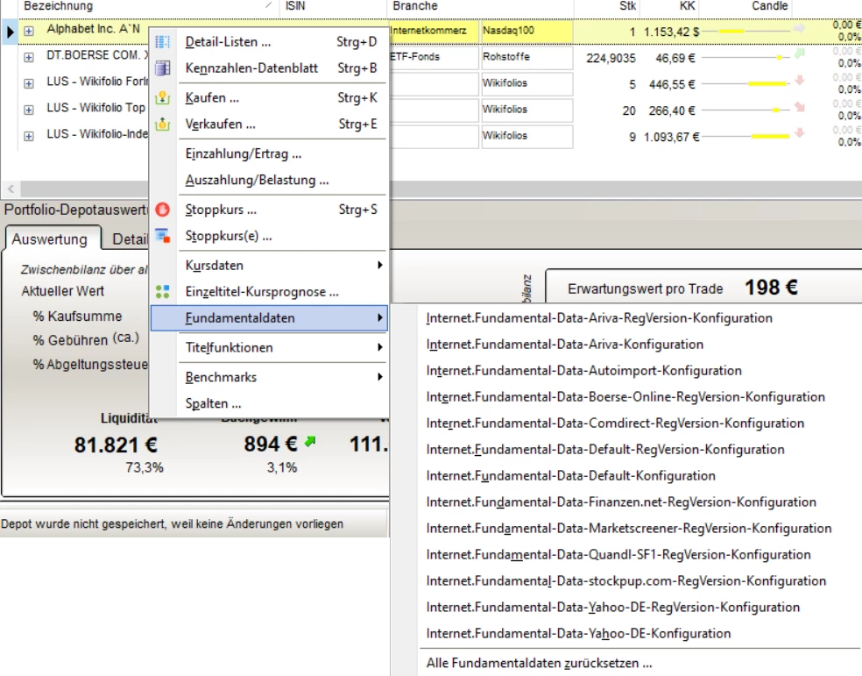This screenshot has width=862, height=676.
Task: Click the Kaufen basket icon
Action: (163, 98)
